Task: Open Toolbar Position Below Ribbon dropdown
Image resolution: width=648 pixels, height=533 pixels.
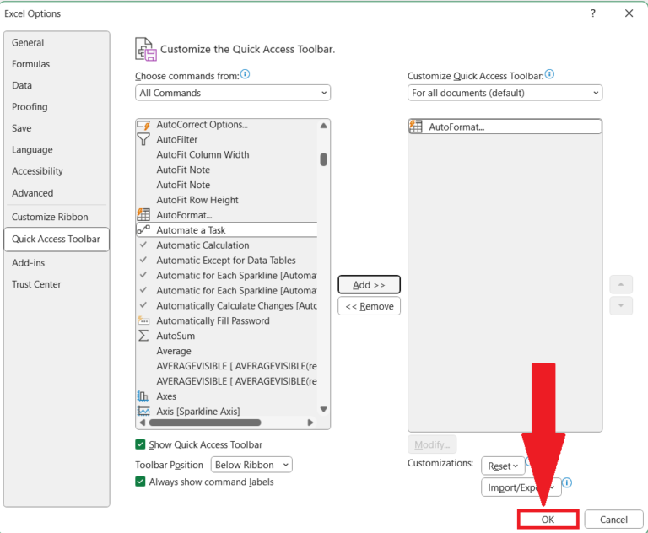Action: pos(251,465)
